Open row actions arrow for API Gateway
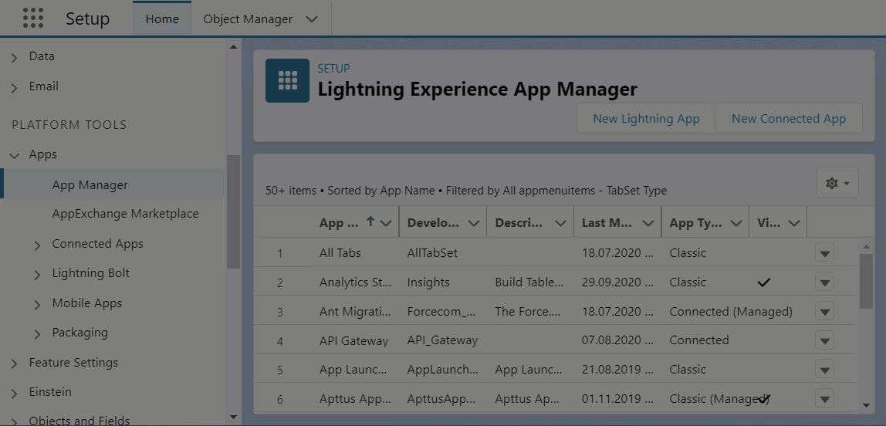The height and width of the screenshot is (426, 886). [x=824, y=340]
